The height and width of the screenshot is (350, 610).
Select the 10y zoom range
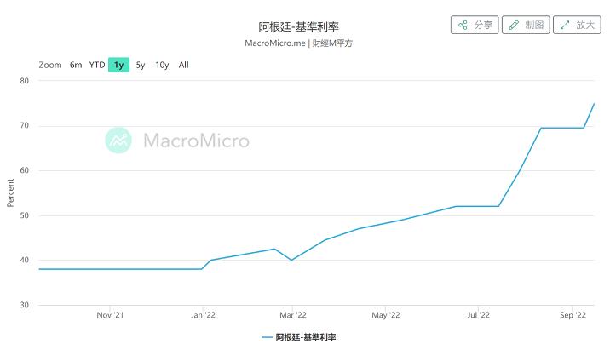click(162, 65)
